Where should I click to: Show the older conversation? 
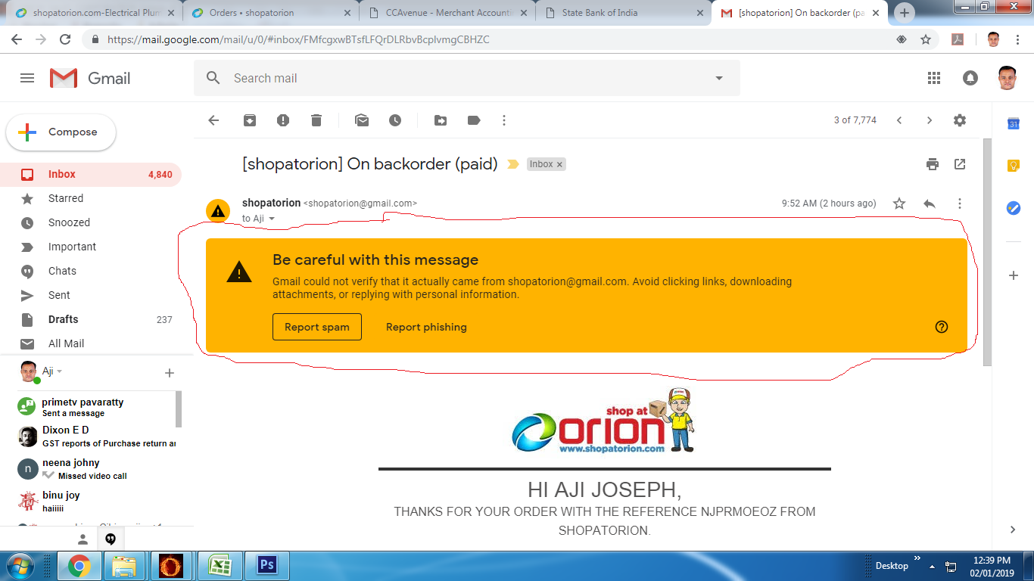[930, 120]
